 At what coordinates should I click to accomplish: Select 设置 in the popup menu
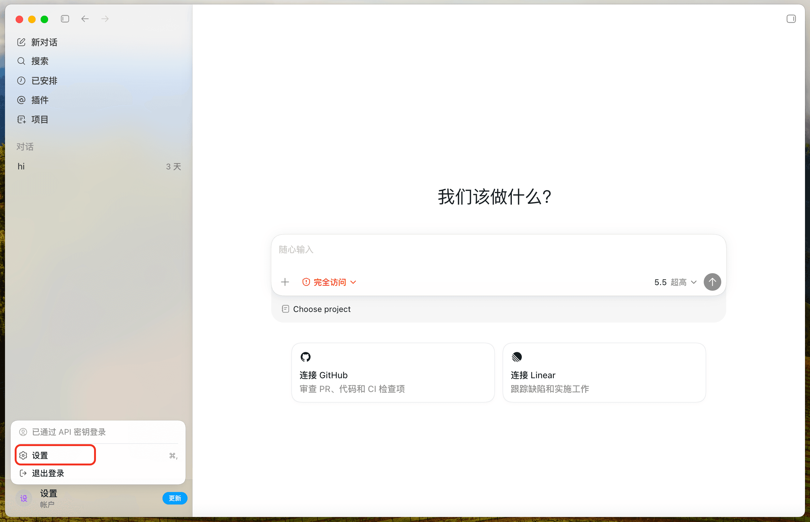(x=98, y=455)
